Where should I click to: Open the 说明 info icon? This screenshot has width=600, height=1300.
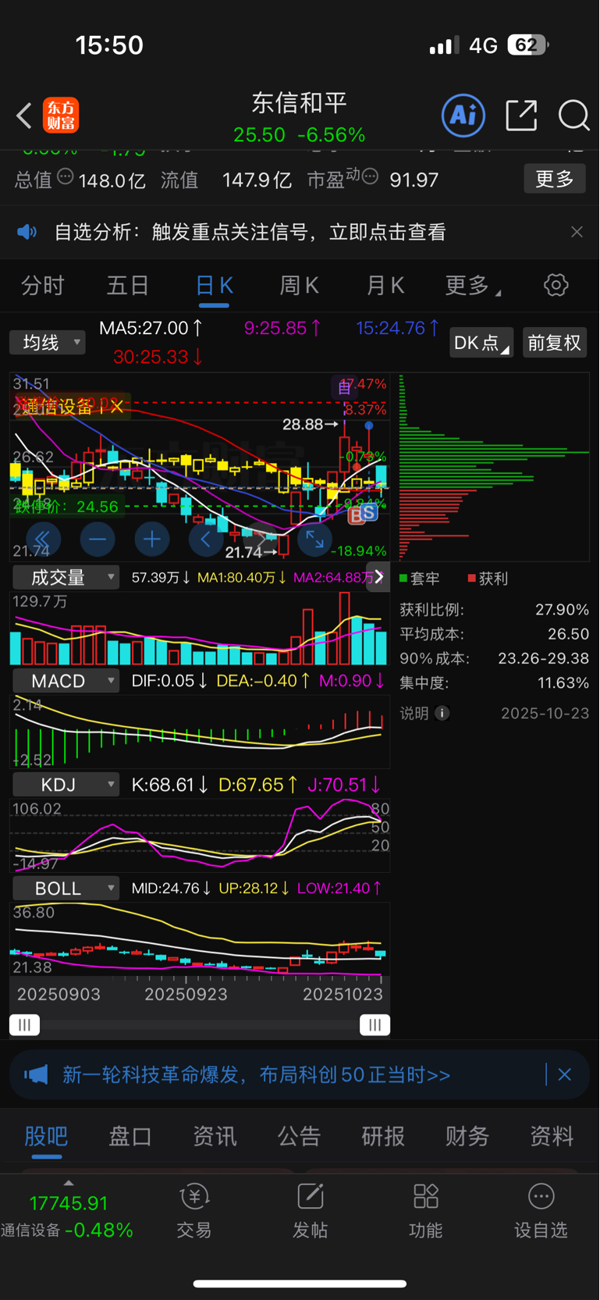(x=442, y=713)
